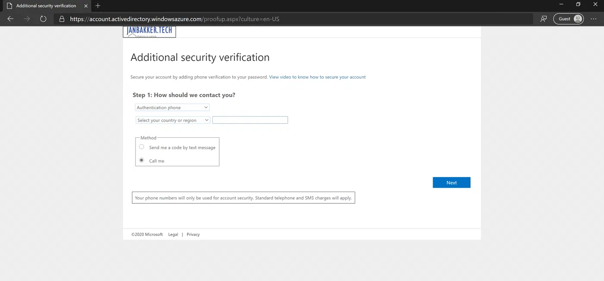This screenshot has width=604, height=281.
Task: Open the feedback icon in the browser toolbar
Action: click(544, 19)
